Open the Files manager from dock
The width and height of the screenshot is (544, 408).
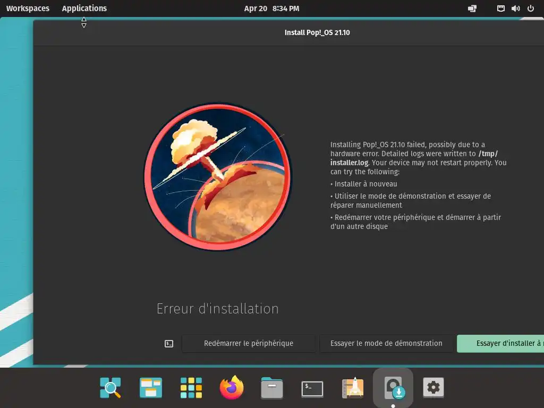(x=272, y=387)
